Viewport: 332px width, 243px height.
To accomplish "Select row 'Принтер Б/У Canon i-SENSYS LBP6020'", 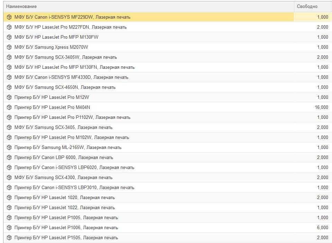I will (x=168, y=168).
